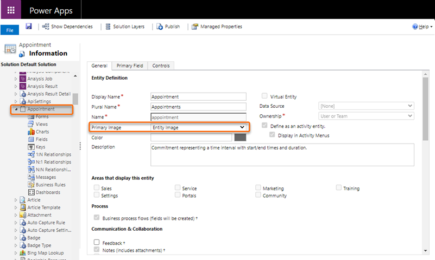Expand the Article node arrow

(16, 200)
